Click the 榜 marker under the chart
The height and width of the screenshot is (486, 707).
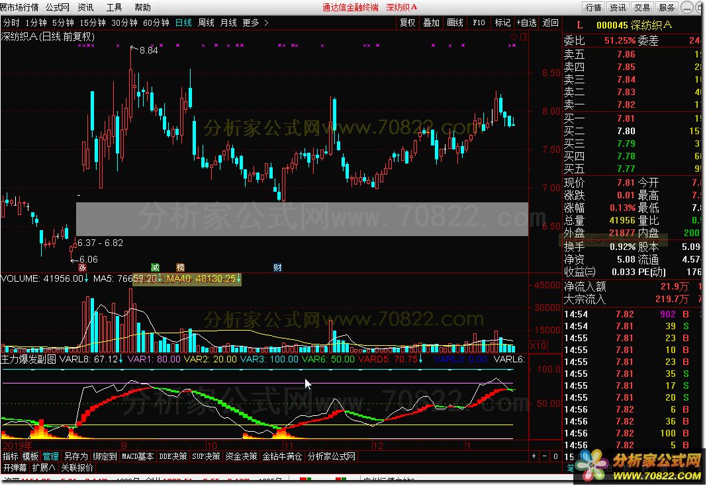180,268
